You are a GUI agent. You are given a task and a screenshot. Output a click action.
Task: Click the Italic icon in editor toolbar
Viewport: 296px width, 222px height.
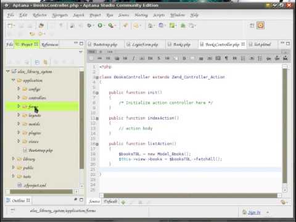(133, 58)
